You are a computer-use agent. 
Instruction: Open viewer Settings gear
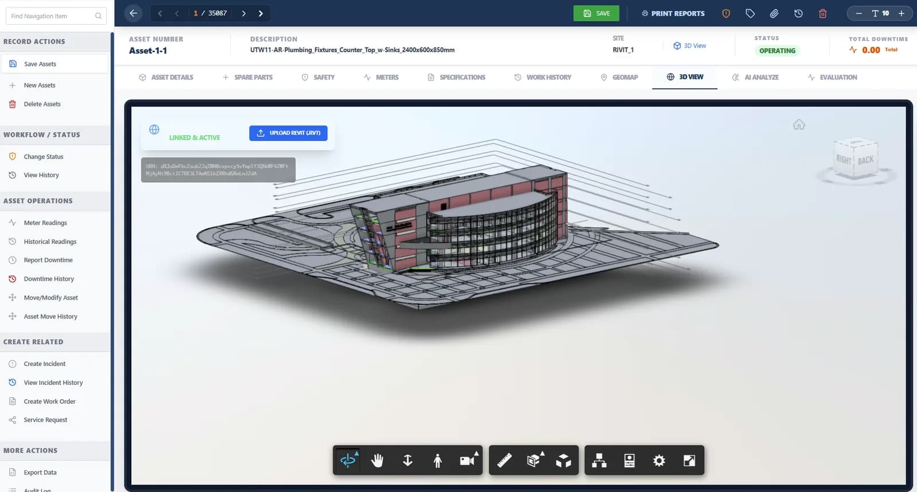(x=659, y=460)
